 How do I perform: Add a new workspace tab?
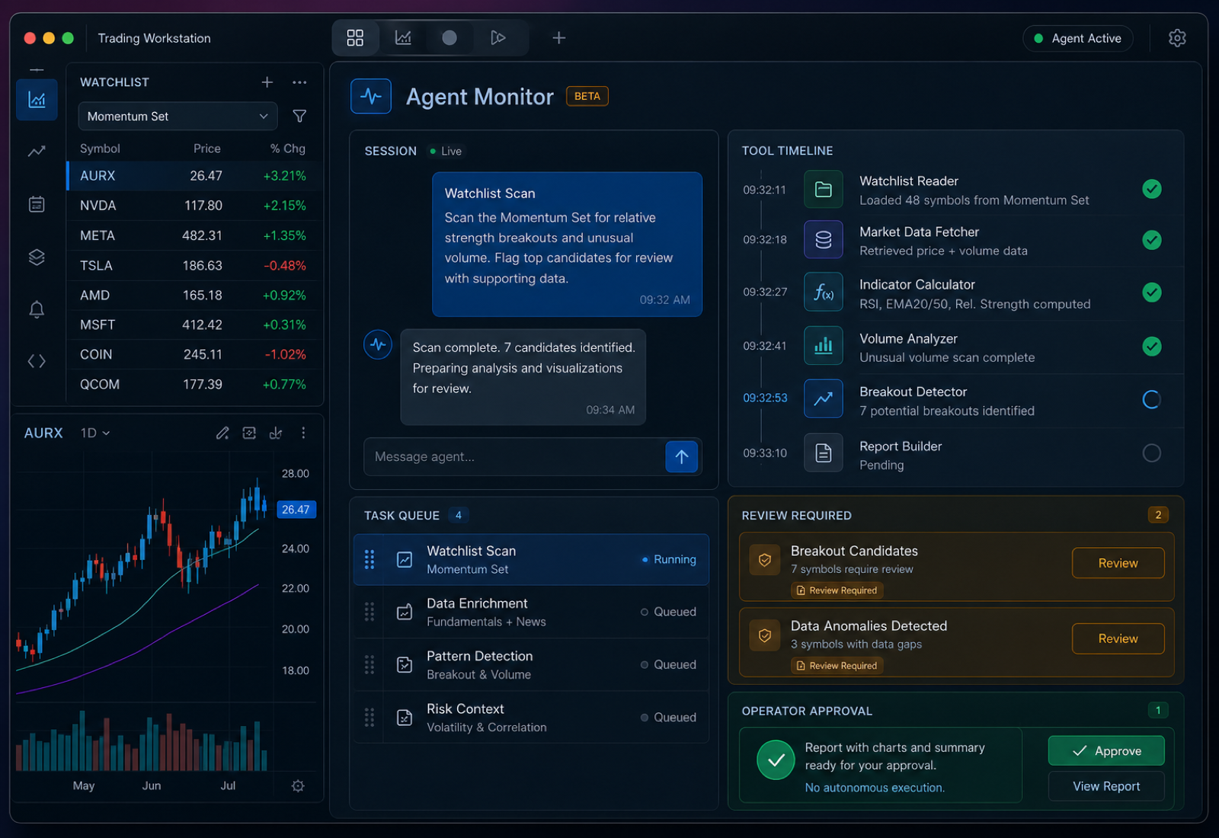558,38
